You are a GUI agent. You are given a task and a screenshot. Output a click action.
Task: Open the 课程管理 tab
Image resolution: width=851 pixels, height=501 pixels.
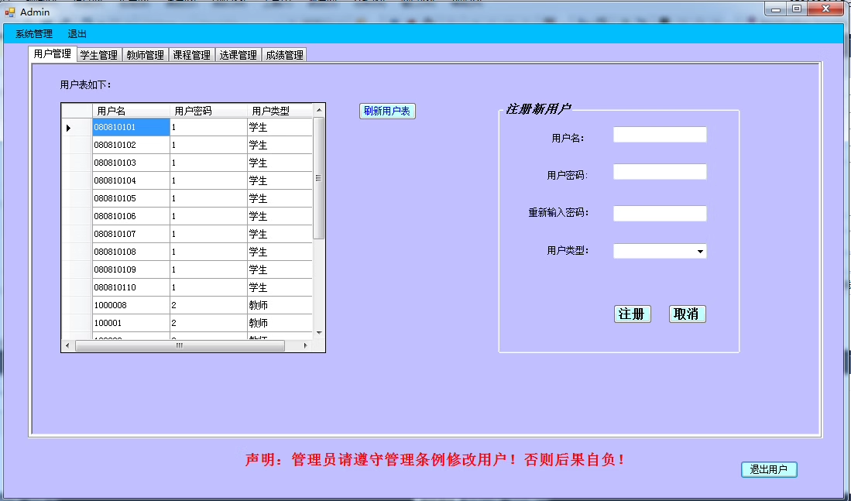[x=191, y=55]
